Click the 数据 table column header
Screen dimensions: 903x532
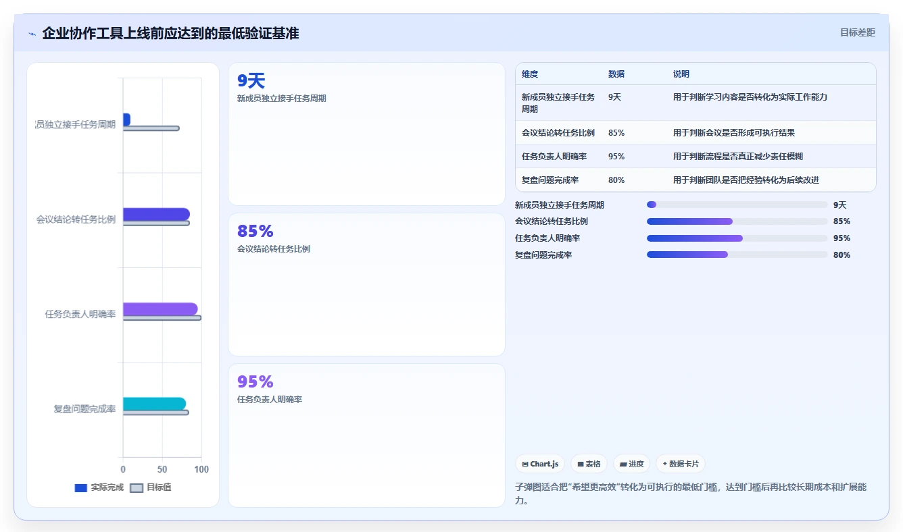616,74
